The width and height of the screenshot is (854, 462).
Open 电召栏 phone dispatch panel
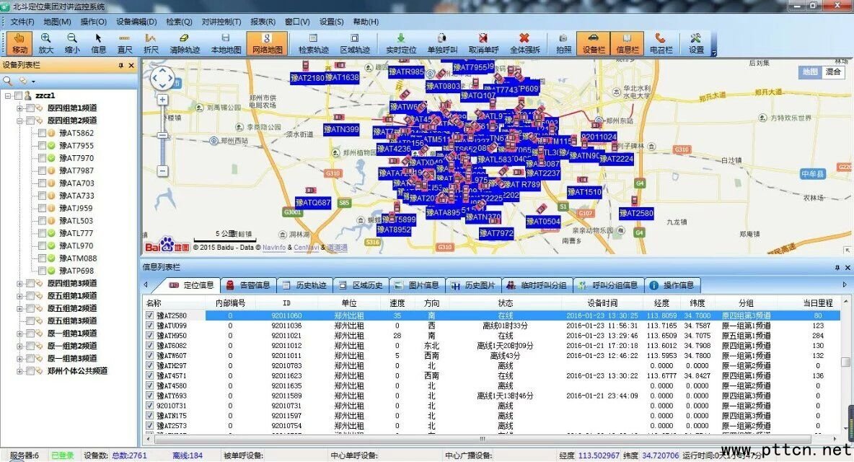661,43
